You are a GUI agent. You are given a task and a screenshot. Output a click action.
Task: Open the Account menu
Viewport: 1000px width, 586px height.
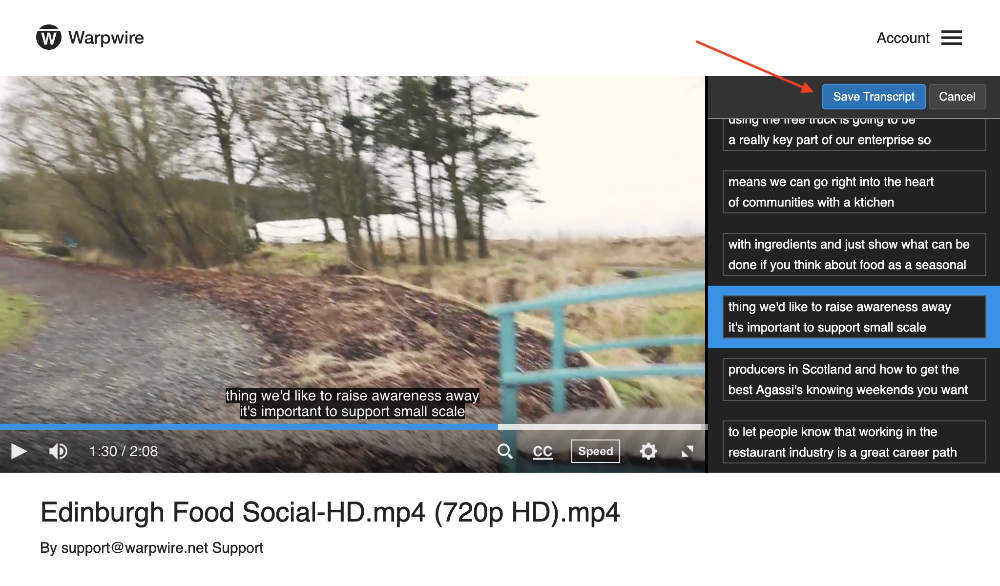[903, 38]
